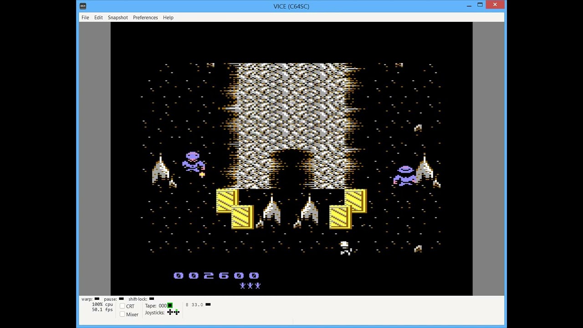Click the warp status indicator LED
This screenshot has height=328, width=583.
point(97,299)
